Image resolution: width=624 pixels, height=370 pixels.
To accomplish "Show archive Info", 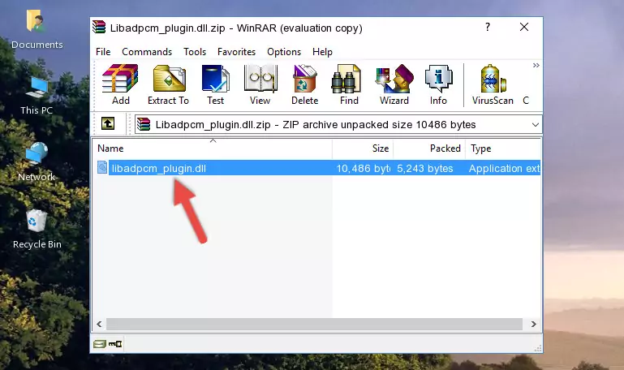I will click(438, 84).
